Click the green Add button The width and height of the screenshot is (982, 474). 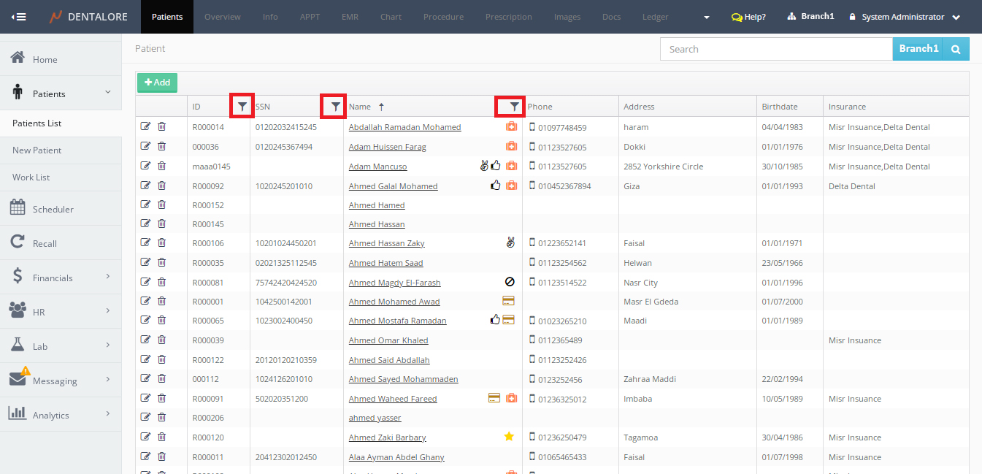157,83
